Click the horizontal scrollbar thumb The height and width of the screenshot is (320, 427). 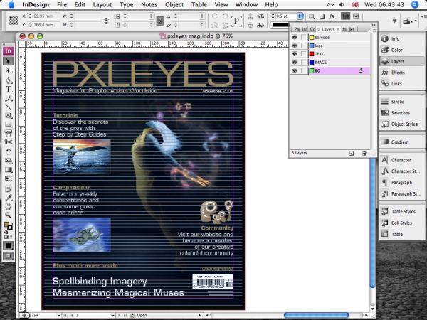coord(316,315)
